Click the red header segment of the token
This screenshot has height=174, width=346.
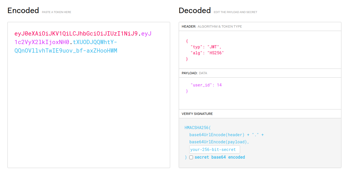click(x=76, y=34)
